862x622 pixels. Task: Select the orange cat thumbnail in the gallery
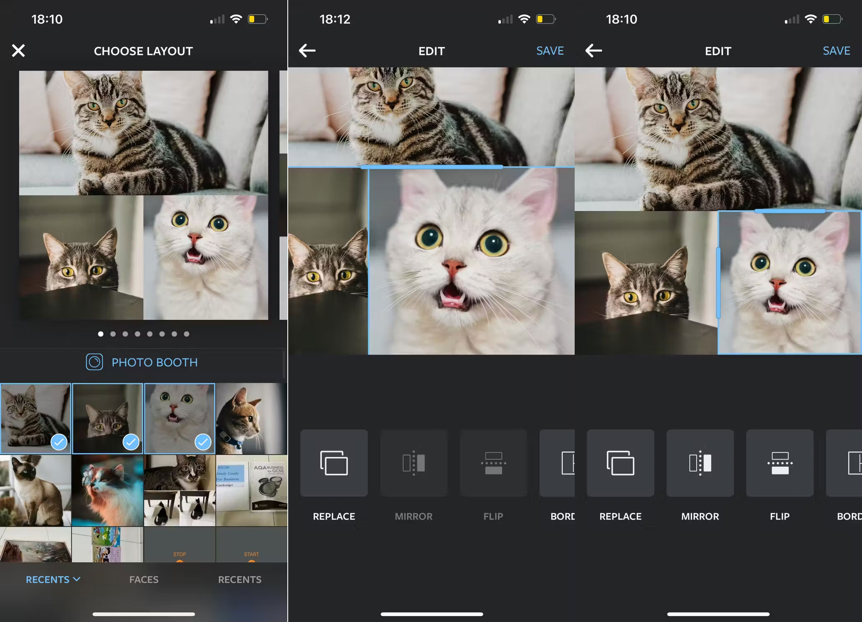tap(251, 418)
